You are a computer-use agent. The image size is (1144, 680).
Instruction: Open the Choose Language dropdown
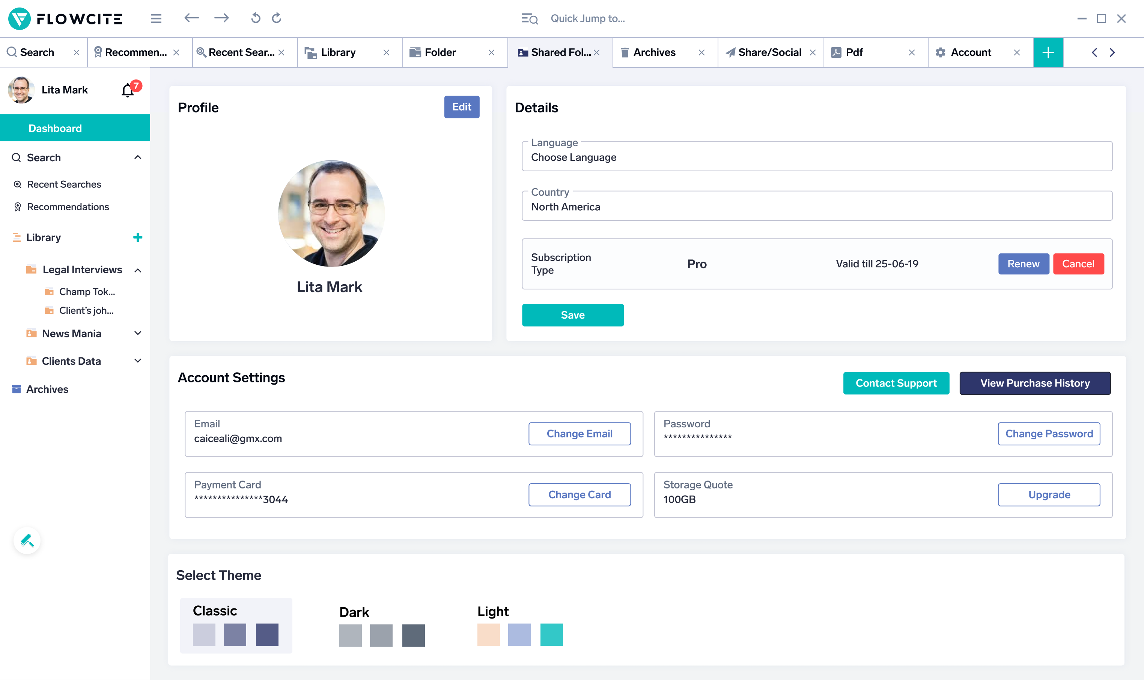[x=816, y=157]
